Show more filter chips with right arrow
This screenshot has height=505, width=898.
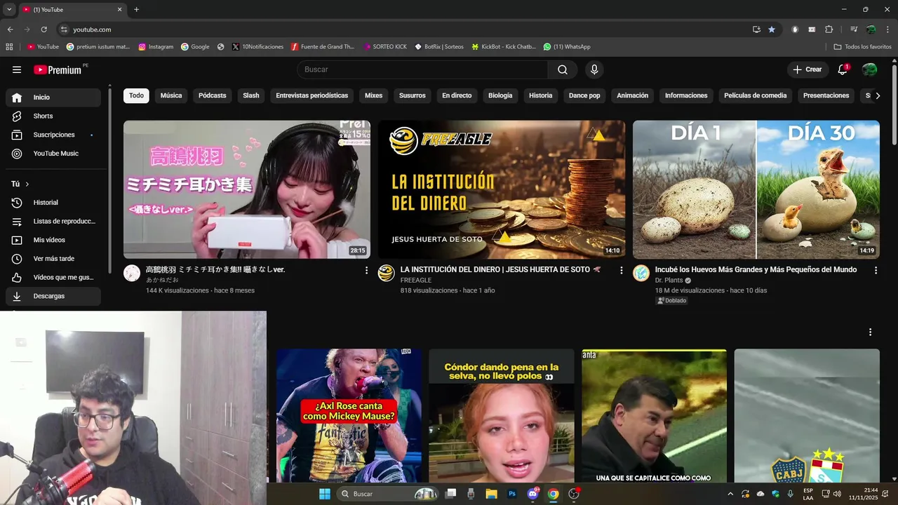pos(878,95)
